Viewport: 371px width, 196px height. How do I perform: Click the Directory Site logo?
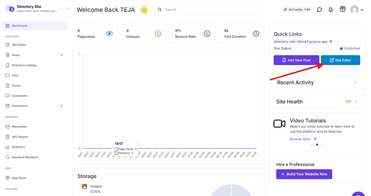[x=10, y=9]
